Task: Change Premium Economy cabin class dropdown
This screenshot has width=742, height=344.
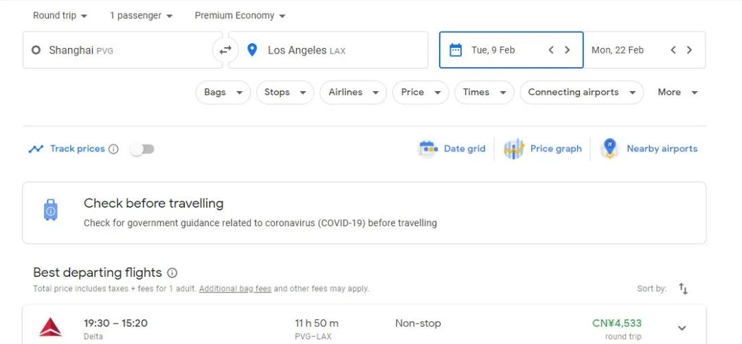Action: click(x=240, y=15)
